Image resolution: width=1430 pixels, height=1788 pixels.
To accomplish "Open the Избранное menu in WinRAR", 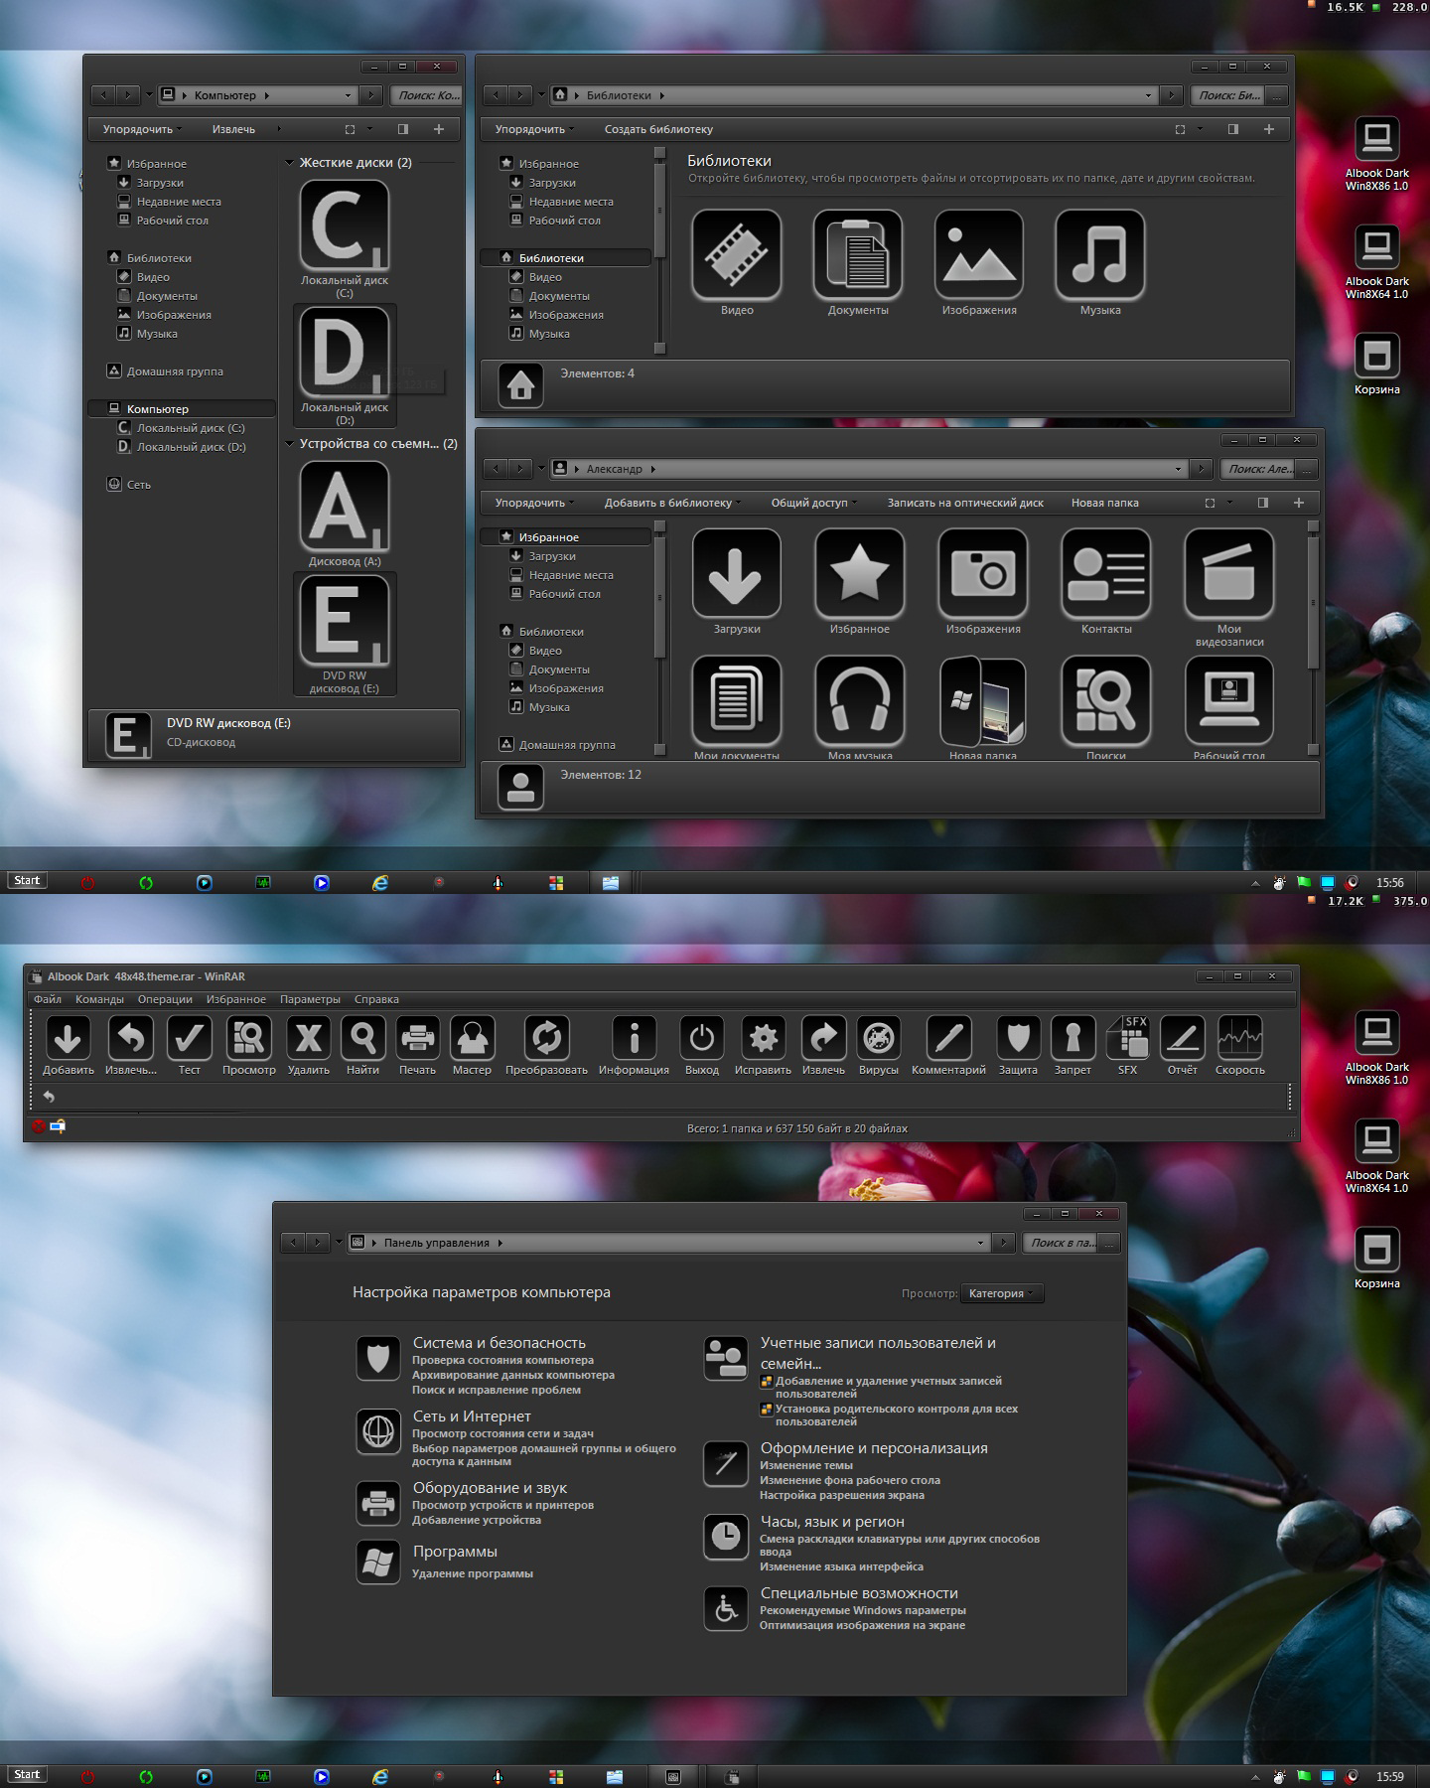I will (235, 999).
